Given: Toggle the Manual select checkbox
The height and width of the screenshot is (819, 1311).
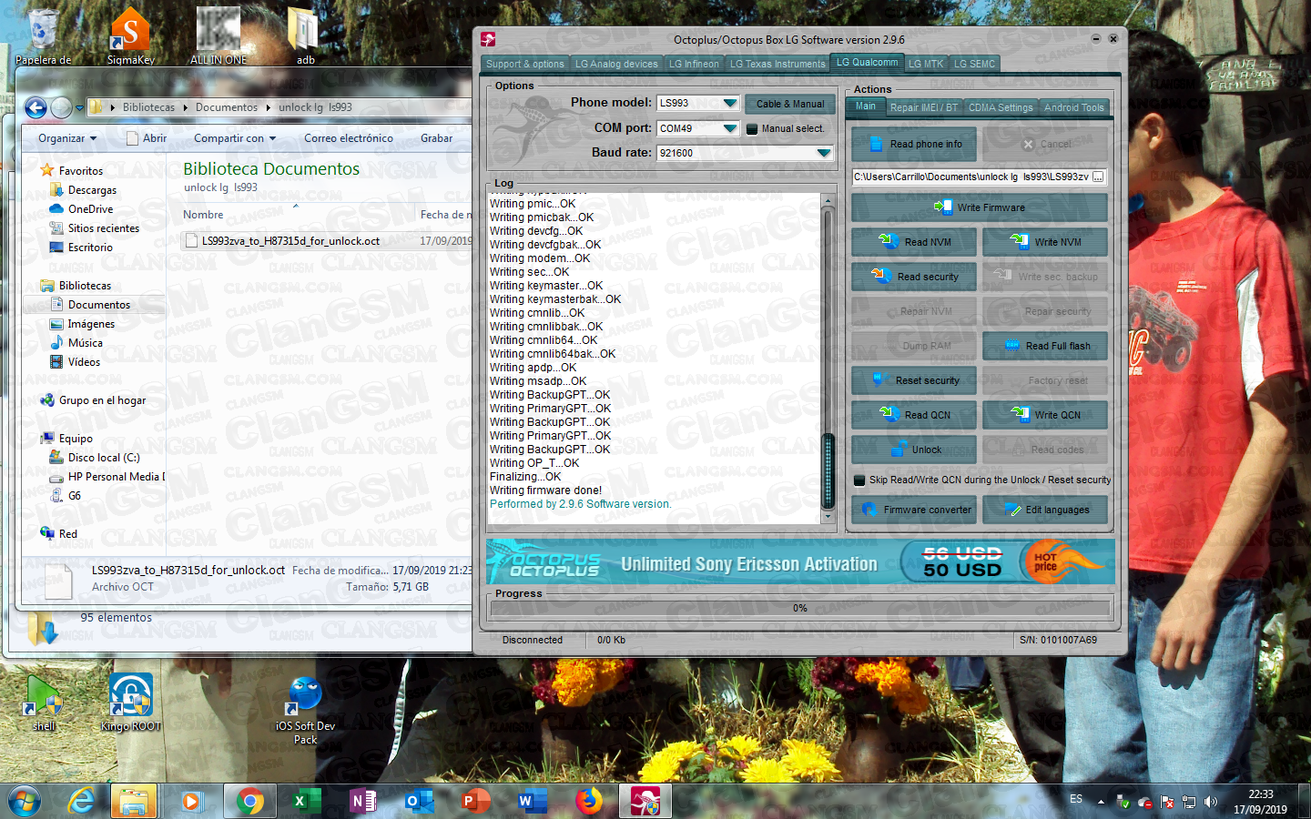Looking at the screenshot, I should 752,129.
